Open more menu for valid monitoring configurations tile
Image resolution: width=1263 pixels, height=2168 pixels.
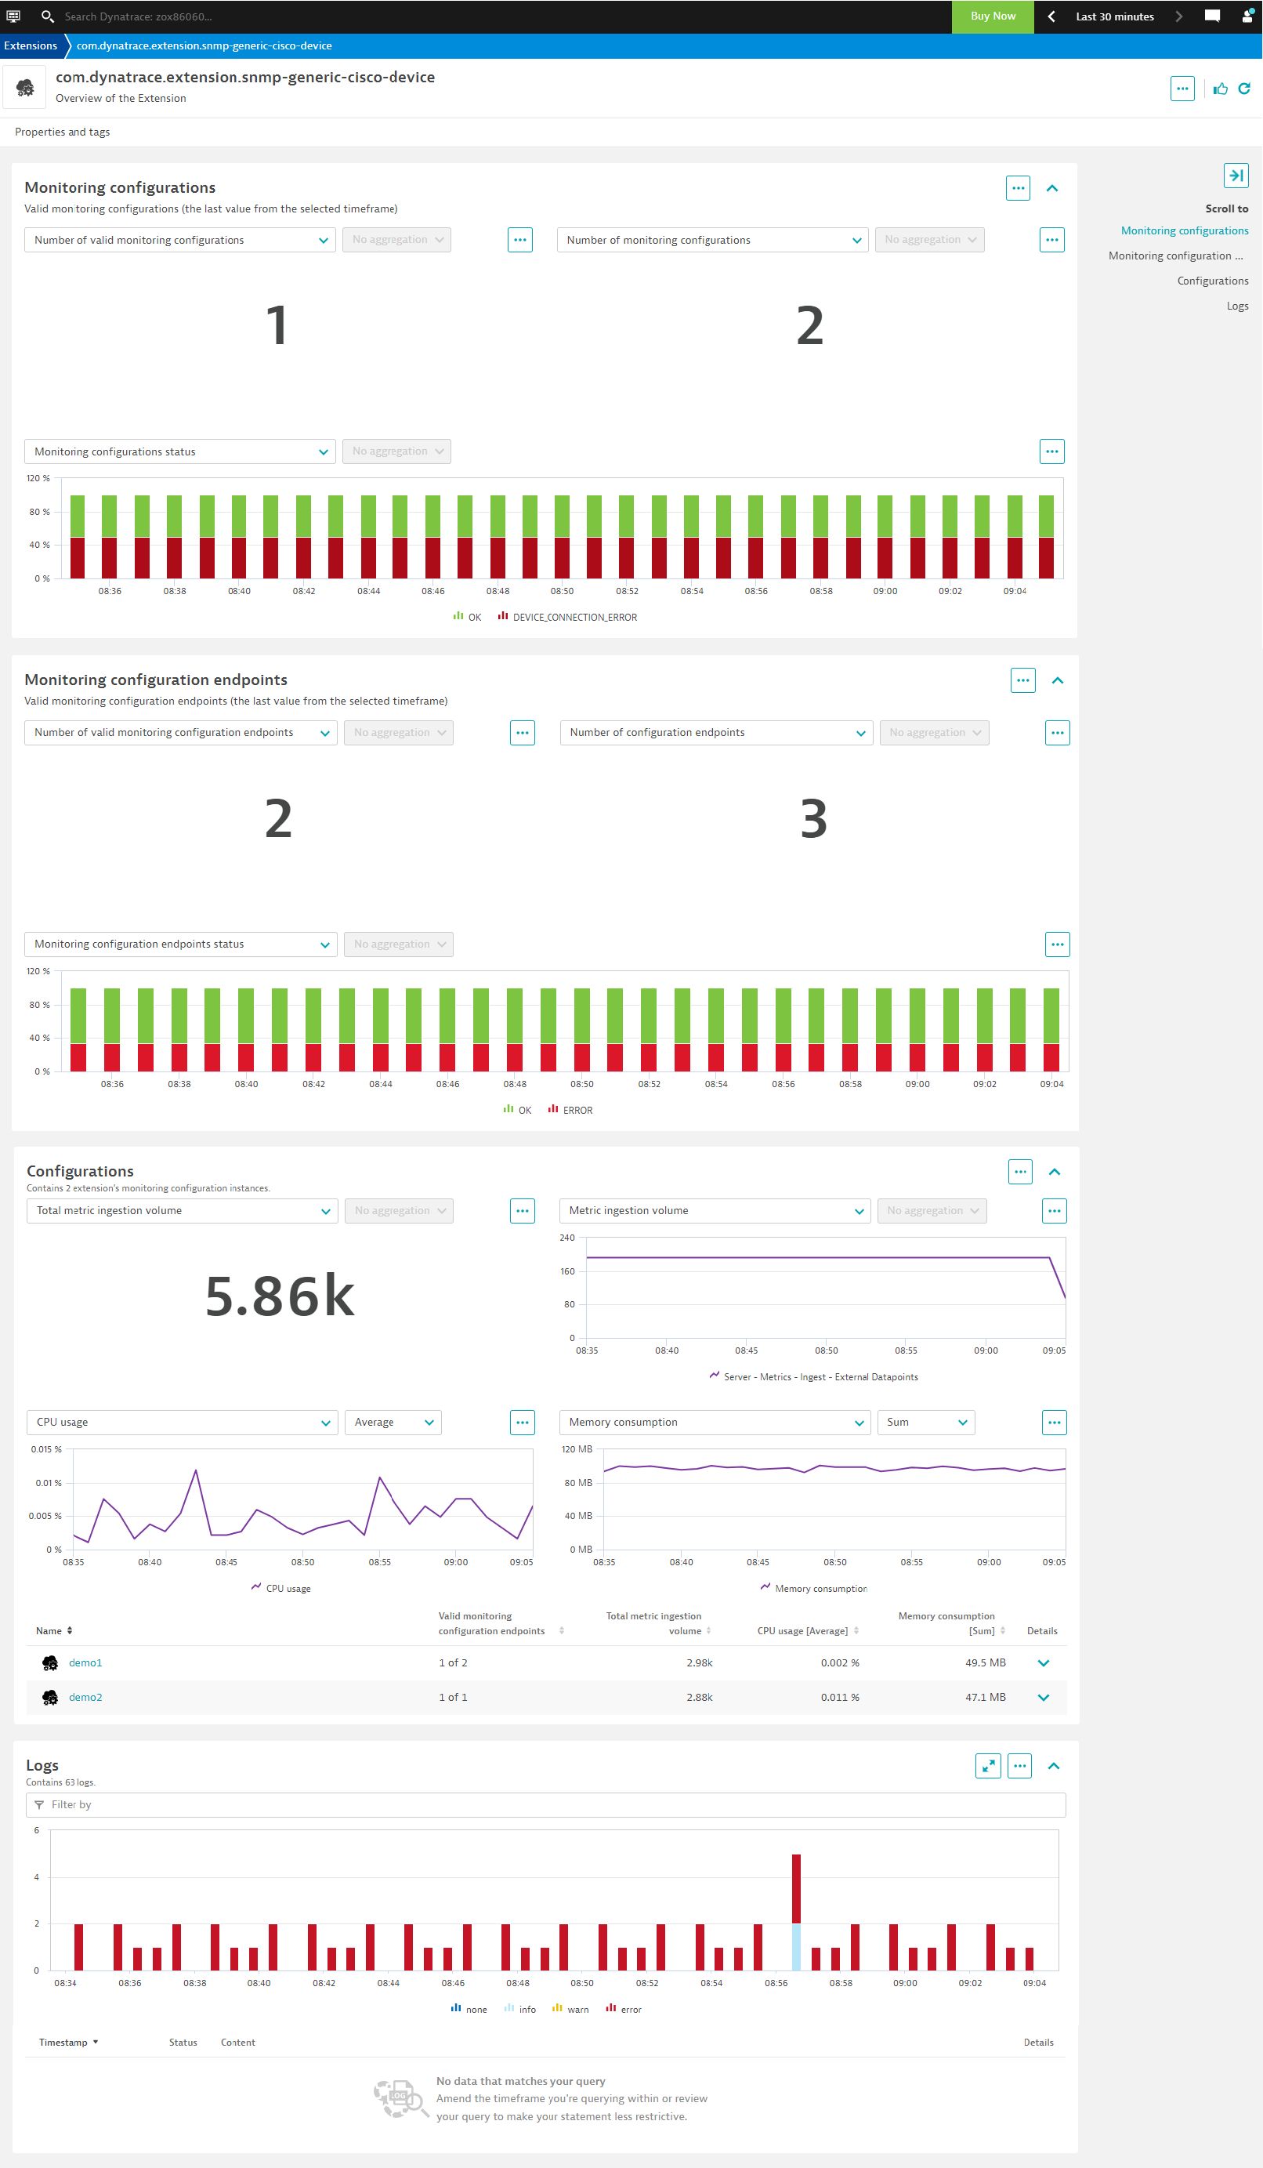point(520,240)
